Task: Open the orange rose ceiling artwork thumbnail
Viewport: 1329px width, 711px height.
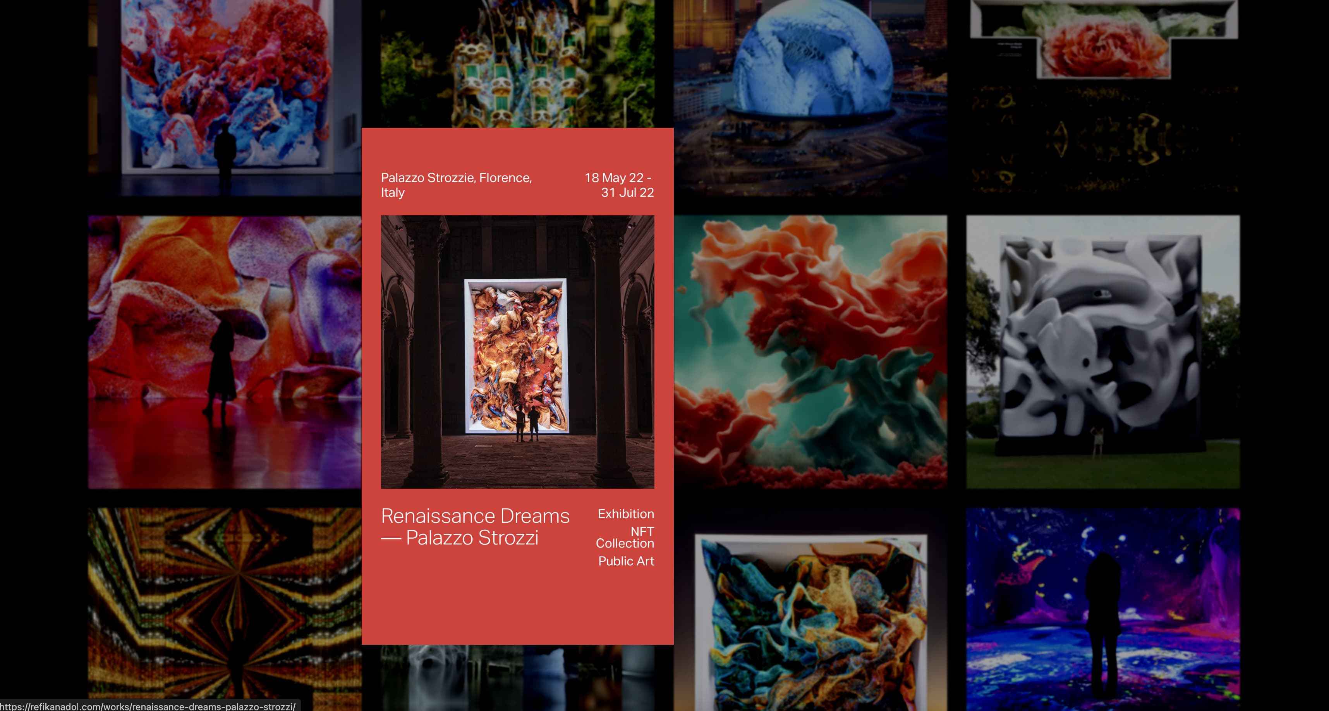Action: [1103, 98]
